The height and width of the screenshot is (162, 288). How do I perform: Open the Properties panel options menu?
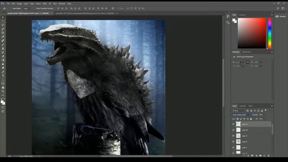[x=272, y=52]
